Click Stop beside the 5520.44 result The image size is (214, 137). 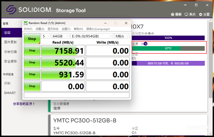(32, 62)
